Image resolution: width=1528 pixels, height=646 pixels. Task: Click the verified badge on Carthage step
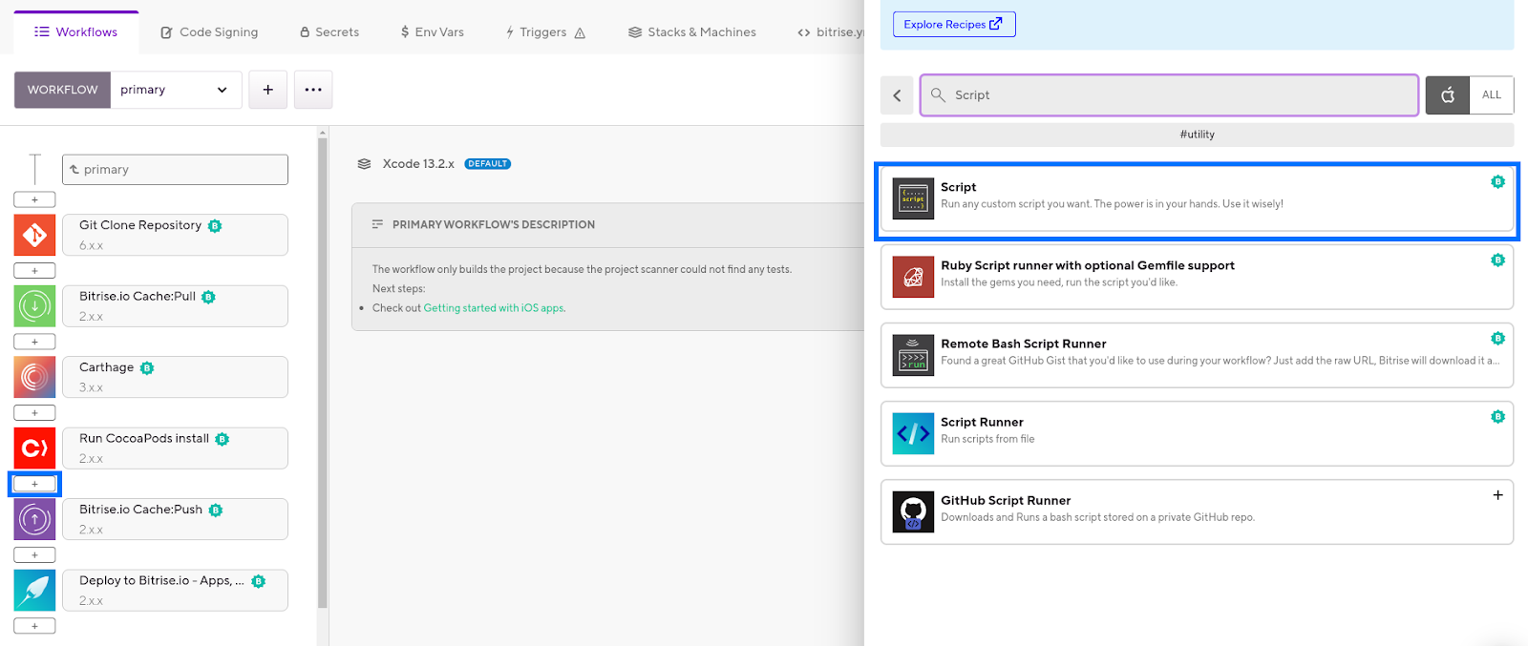coord(147,368)
